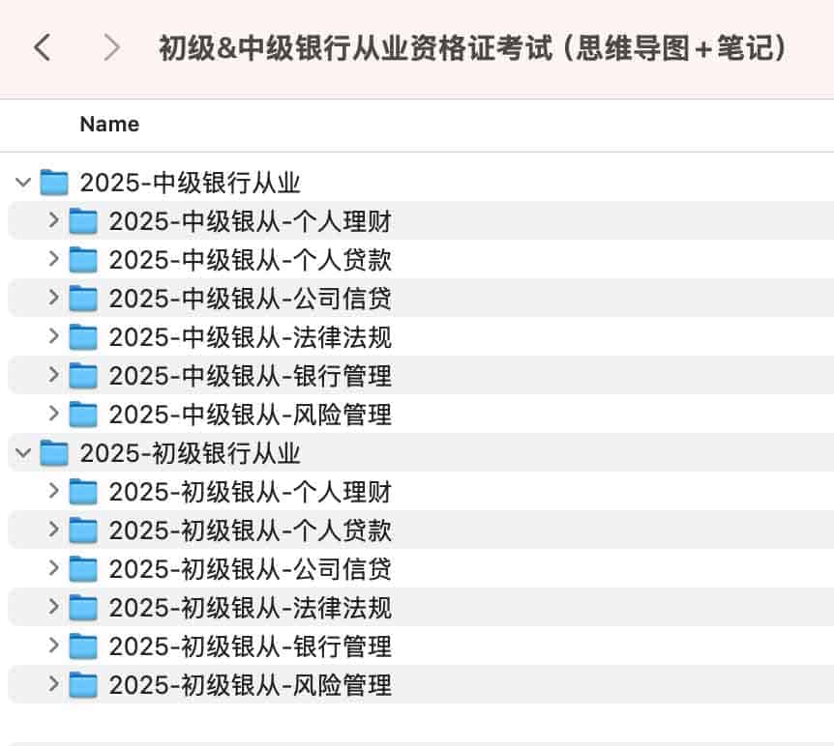The width and height of the screenshot is (834, 746).
Task: Click the folder icon of 2025-中级银从-个人理财
Action: [84, 220]
